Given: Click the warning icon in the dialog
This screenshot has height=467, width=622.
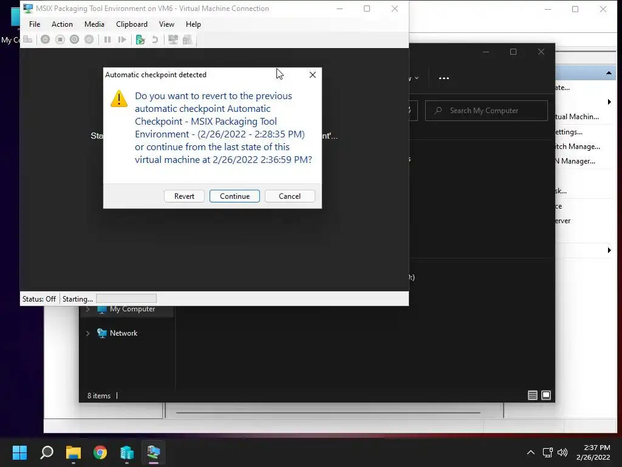Looking at the screenshot, I should pos(119,99).
